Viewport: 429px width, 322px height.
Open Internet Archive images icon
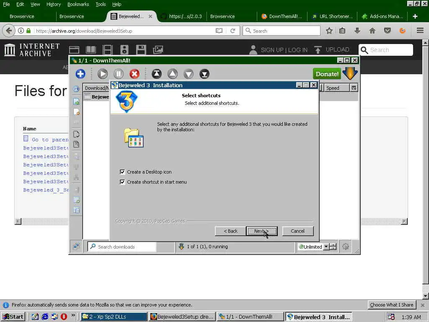158,49
